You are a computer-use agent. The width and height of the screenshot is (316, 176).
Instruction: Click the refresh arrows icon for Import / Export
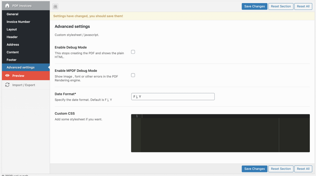(x=7, y=85)
